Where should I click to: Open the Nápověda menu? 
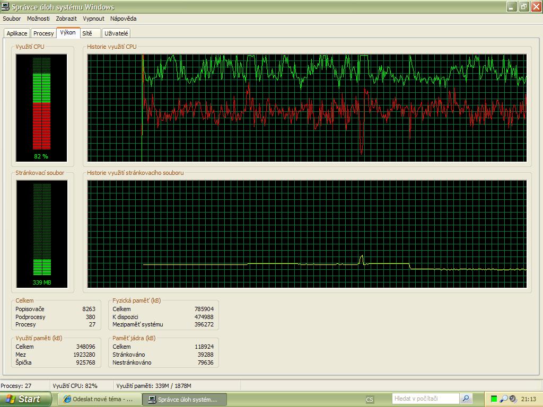point(123,19)
